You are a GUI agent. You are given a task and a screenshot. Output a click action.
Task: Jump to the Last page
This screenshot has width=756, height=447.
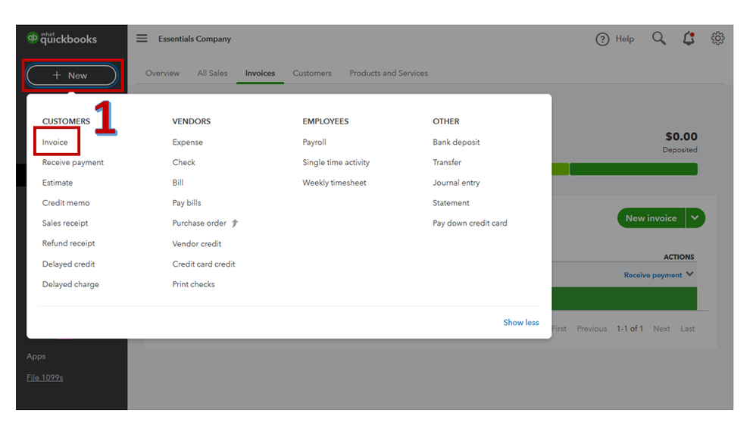(688, 329)
